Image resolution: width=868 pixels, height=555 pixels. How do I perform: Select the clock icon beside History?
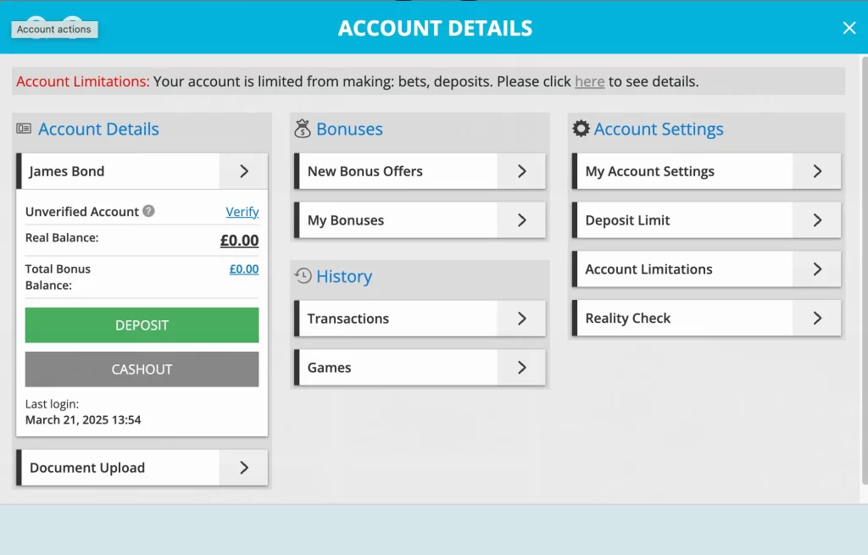303,275
